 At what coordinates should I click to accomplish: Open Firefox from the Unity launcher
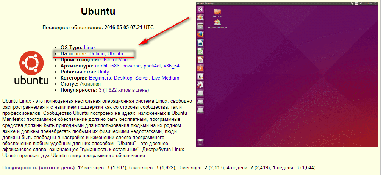pyautogui.click(x=200, y=34)
